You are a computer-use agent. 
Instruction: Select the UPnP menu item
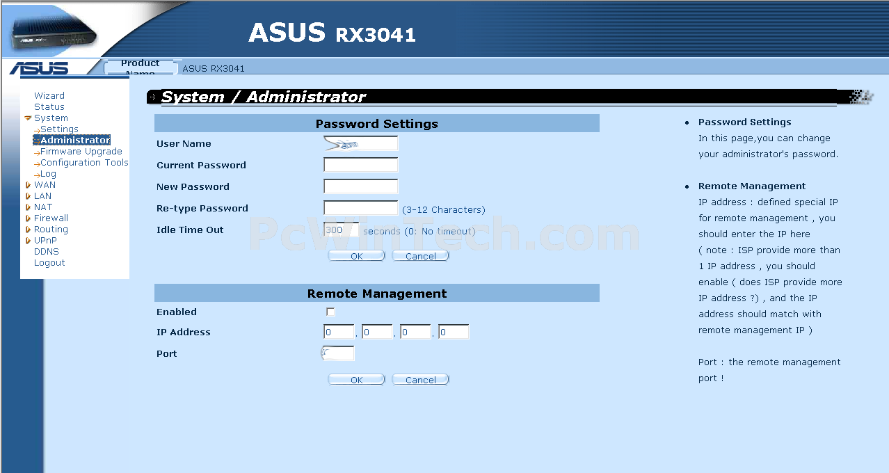(45, 241)
